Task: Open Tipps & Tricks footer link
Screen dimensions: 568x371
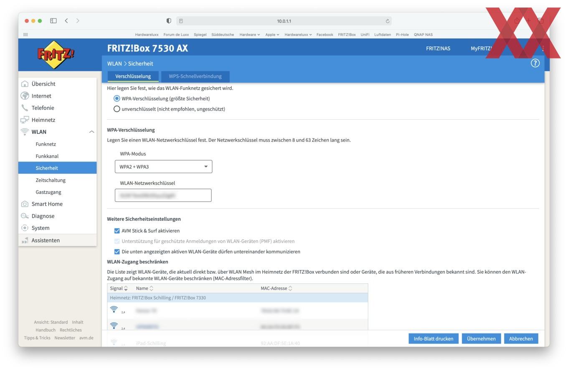Action: point(37,338)
